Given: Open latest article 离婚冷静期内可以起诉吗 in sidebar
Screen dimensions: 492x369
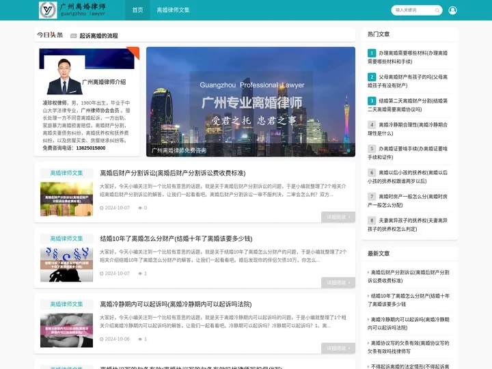Looking at the screenshot, I should pos(409,323).
